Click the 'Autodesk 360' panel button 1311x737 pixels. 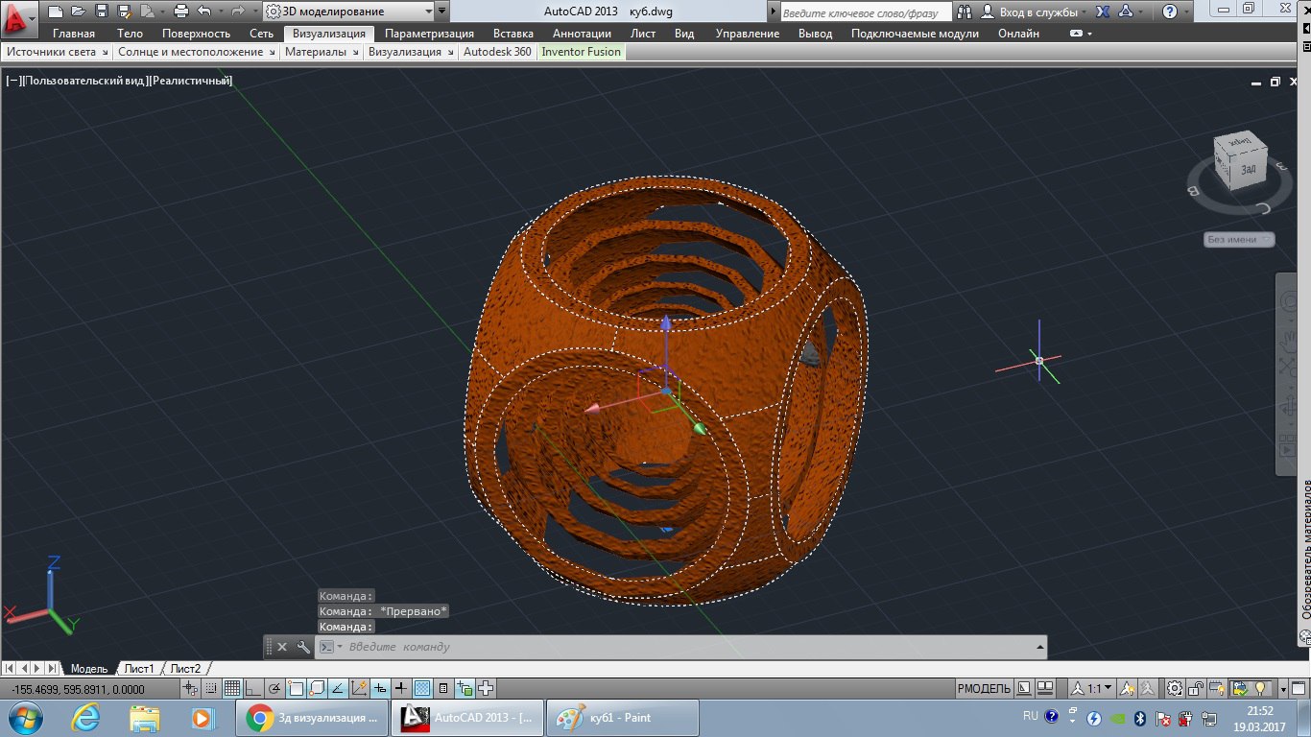click(x=497, y=52)
